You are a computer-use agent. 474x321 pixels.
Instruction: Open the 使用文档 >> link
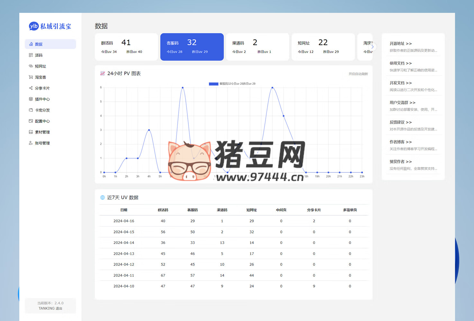pyautogui.click(x=400, y=63)
